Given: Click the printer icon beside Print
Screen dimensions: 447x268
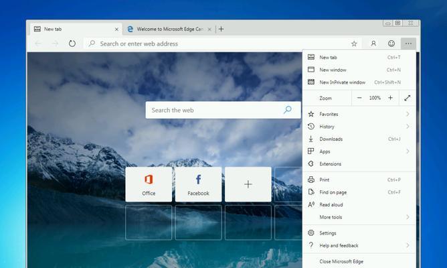Looking at the screenshot, I should point(311,180).
